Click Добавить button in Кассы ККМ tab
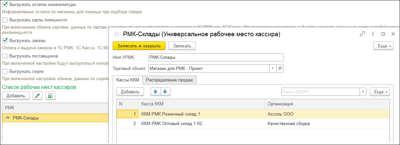Image resolution: width=400 pixels, height=145 pixels. pos(130,92)
